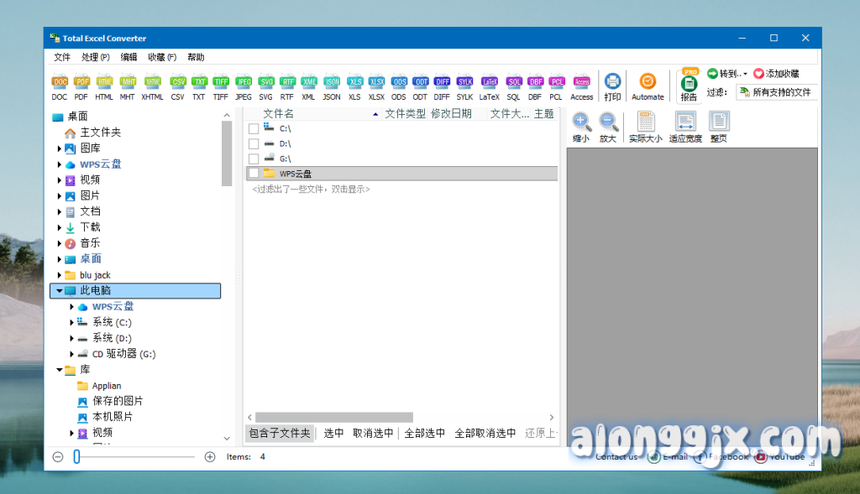The width and height of the screenshot is (860, 494).
Task: Click the zoom in (放大) preview icon
Action: (x=608, y=127)
